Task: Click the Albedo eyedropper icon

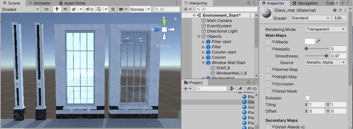Action: point(318,41)
